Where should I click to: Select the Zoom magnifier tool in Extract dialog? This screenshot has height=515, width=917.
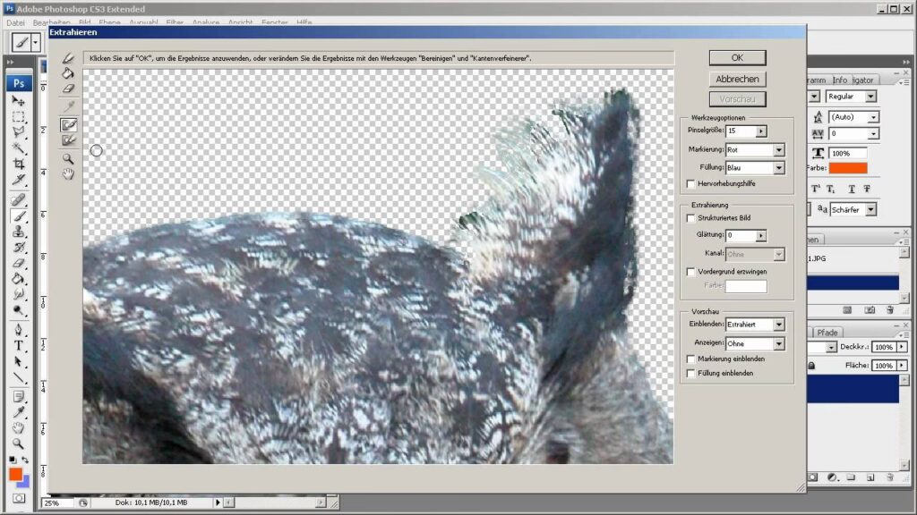(x=69, y=158)
